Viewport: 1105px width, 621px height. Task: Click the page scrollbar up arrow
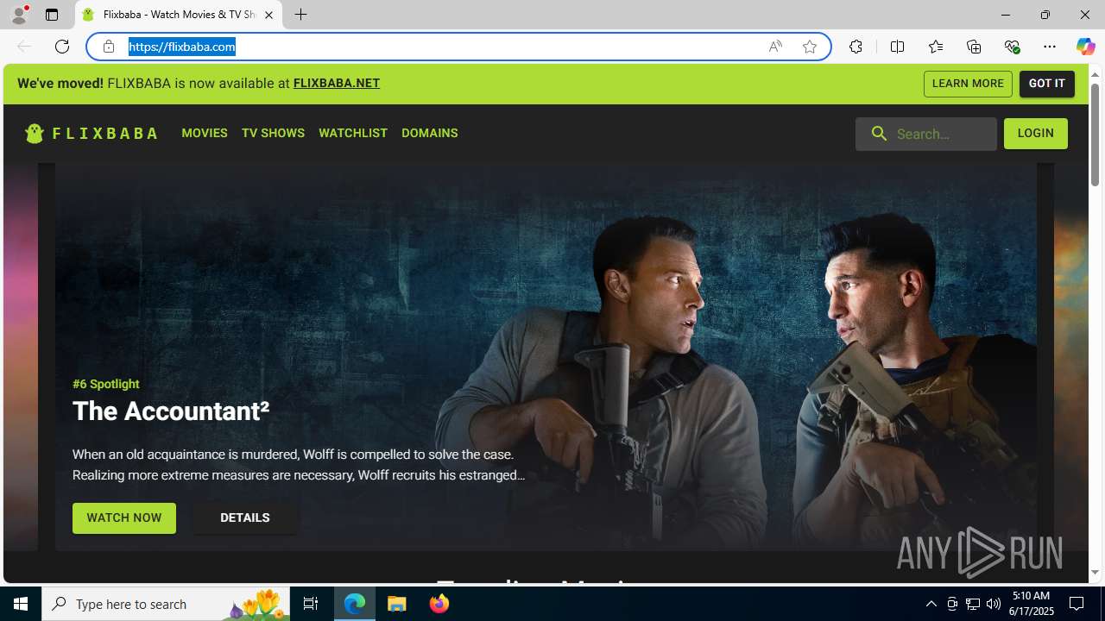point(1095,74)
